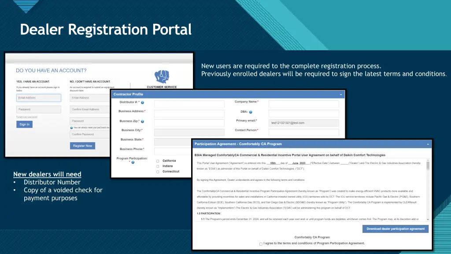
Task: Click the 'Dealer Registration Portal' slide title
Action: pyautogui.click(x=106, y=30)
